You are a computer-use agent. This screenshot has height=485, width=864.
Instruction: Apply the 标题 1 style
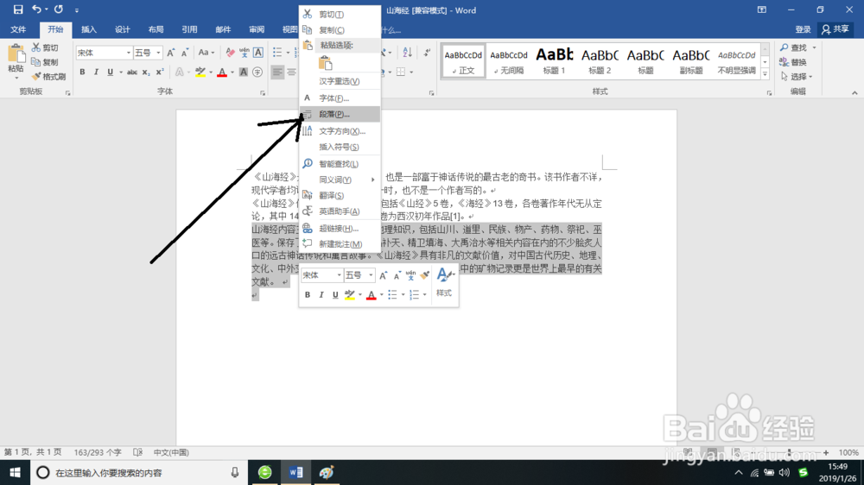pyautogui.click(x=554, y=60)
